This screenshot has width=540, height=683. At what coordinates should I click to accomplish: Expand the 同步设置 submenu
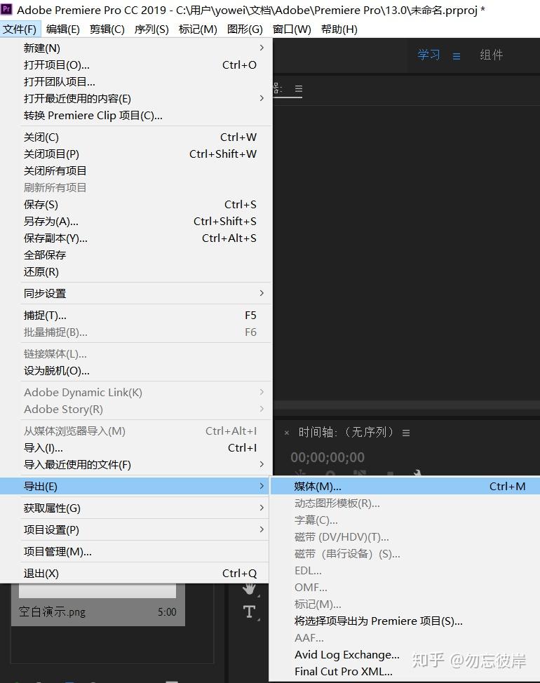(136, 294)
